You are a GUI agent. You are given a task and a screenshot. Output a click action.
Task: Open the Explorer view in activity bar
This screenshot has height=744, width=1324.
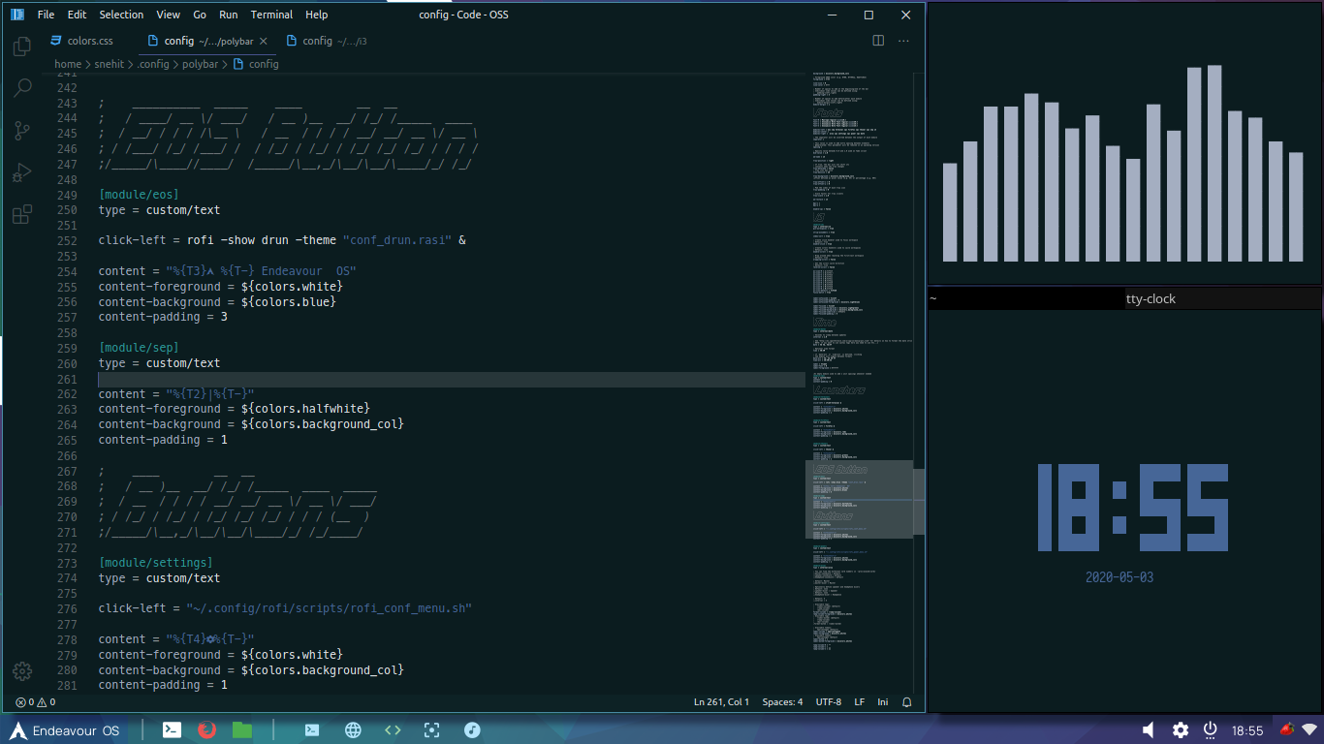pos(22,46)
